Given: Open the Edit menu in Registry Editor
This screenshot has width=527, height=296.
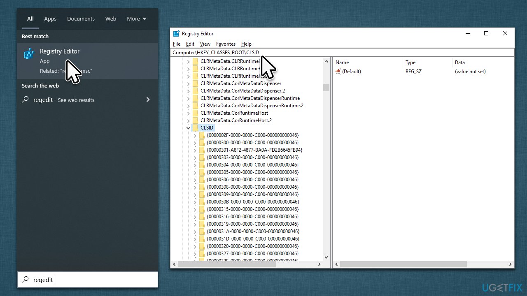Looking at the screenshot, I should tap(190, 44).
